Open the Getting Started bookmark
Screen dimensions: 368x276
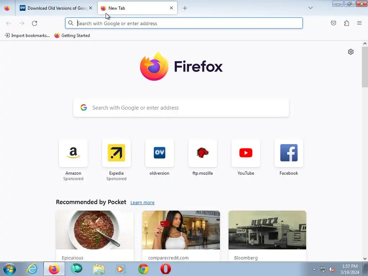72,36
